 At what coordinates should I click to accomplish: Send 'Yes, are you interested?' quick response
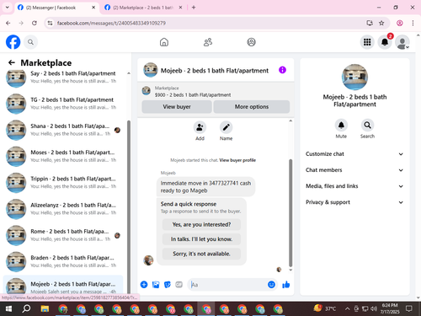pyautogui.click(x=201, y=224)
